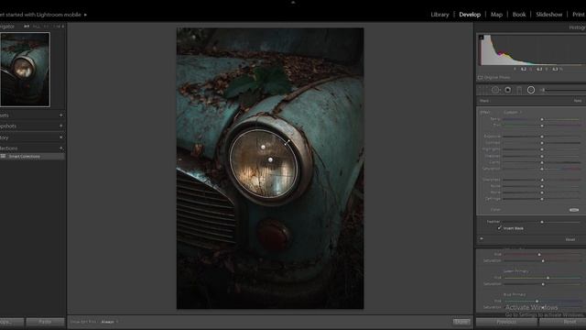Click the Reset button at bottom right

coord(563,322)
